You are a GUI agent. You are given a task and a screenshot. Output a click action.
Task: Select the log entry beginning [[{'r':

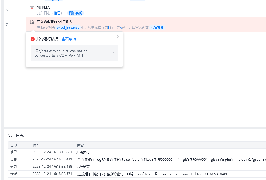coord(171,159)
